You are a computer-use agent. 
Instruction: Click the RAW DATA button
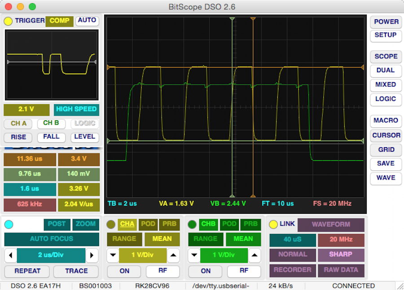click(x=341, y=270)
